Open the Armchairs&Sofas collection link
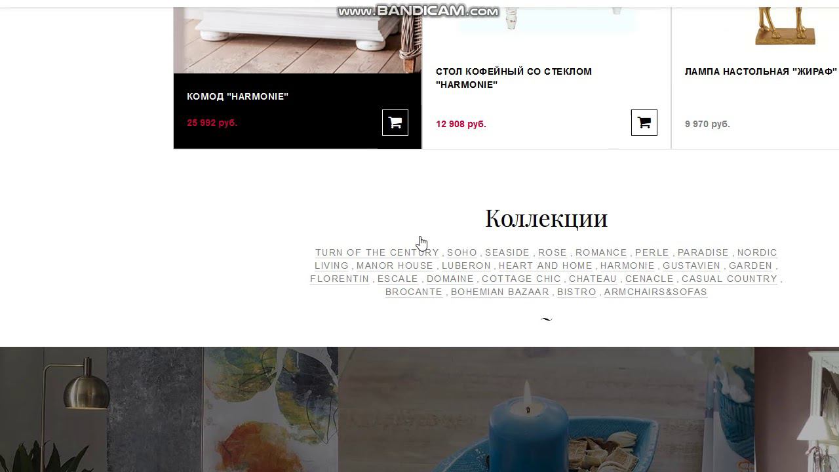This screenshot has width=839, height=472. (655, 292)
